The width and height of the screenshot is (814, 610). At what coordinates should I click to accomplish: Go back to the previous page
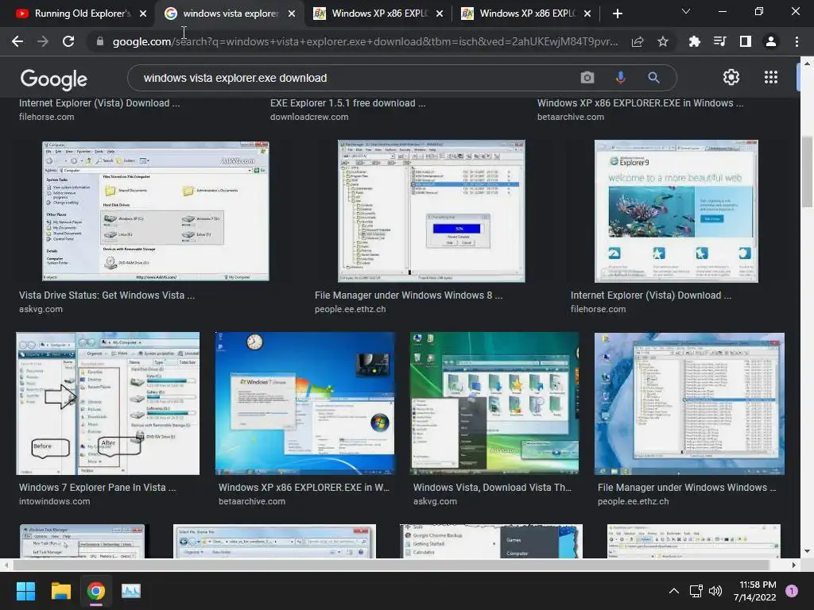(x=17, y=41)
